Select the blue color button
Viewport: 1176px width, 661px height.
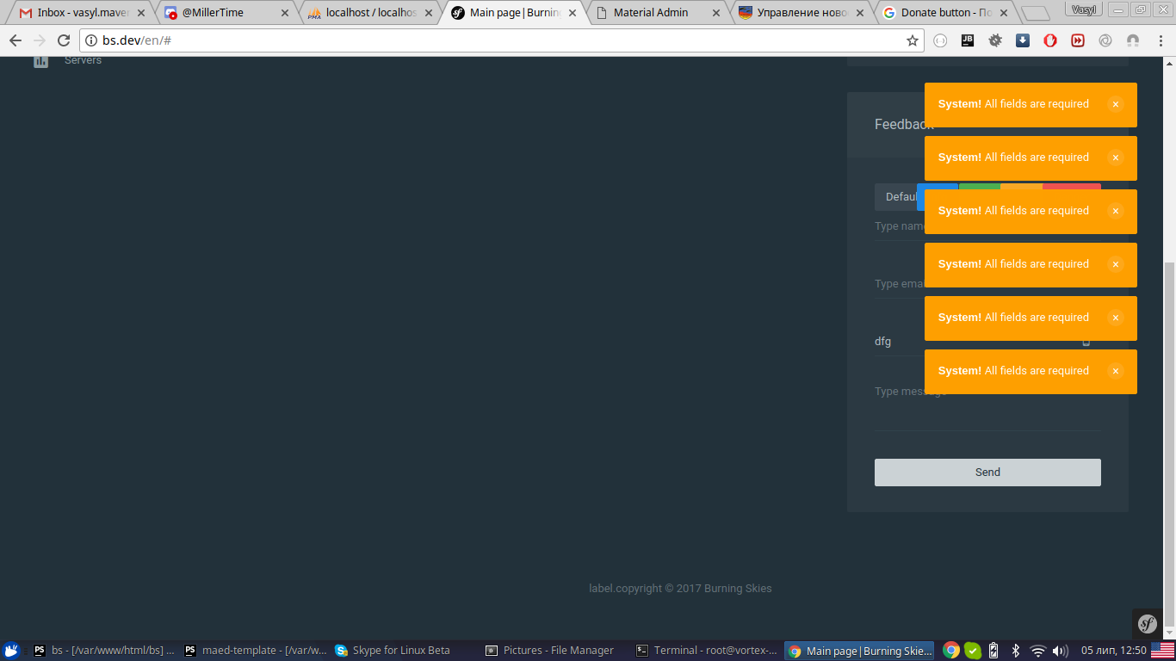[938, 186]
